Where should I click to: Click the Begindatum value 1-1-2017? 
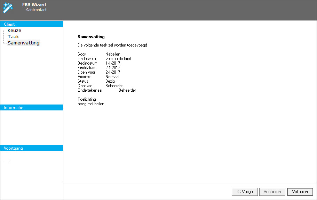click(113, 63)
